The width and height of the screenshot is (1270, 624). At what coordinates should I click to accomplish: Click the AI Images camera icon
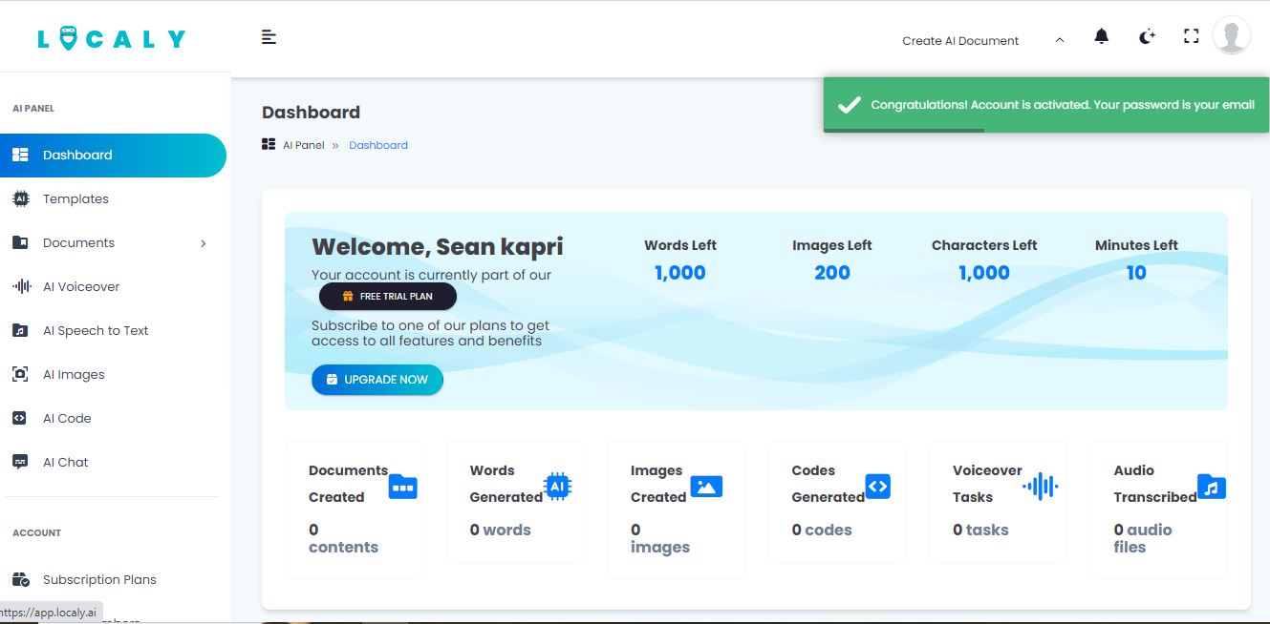[x=20, y=375]
